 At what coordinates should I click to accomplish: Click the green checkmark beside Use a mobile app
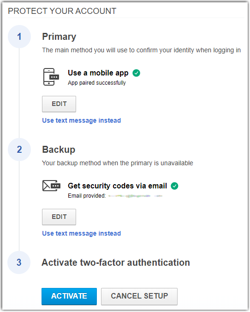click(136, 73)
